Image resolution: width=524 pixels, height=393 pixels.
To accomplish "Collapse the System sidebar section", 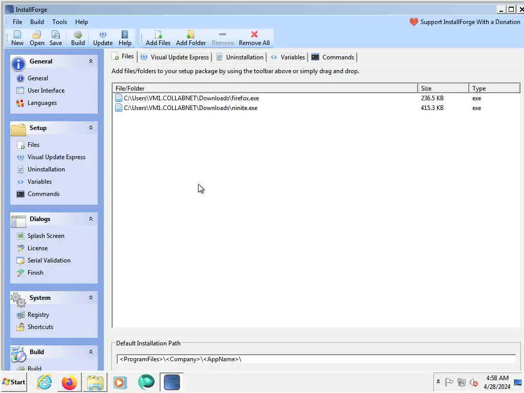I will (x=91, y=298).
